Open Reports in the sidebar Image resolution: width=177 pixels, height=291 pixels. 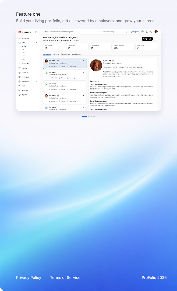click(24, 95)
